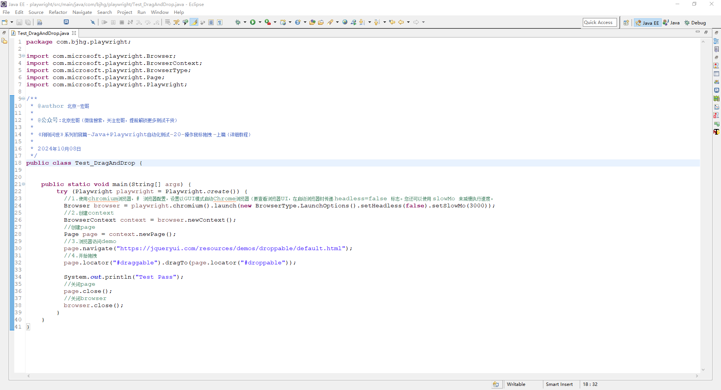
Task: Select the Test_DragAndDrop.java editor tab
Action: click(43, 33)
